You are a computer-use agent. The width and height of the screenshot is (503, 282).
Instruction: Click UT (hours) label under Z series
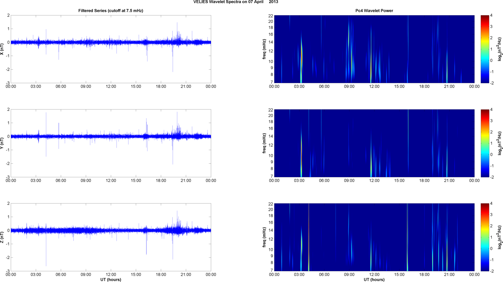tap(111, 279)
